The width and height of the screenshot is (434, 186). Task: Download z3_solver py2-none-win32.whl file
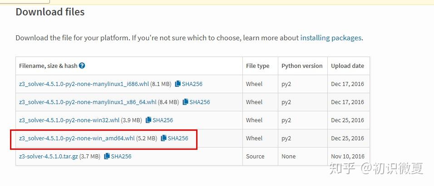69,120
